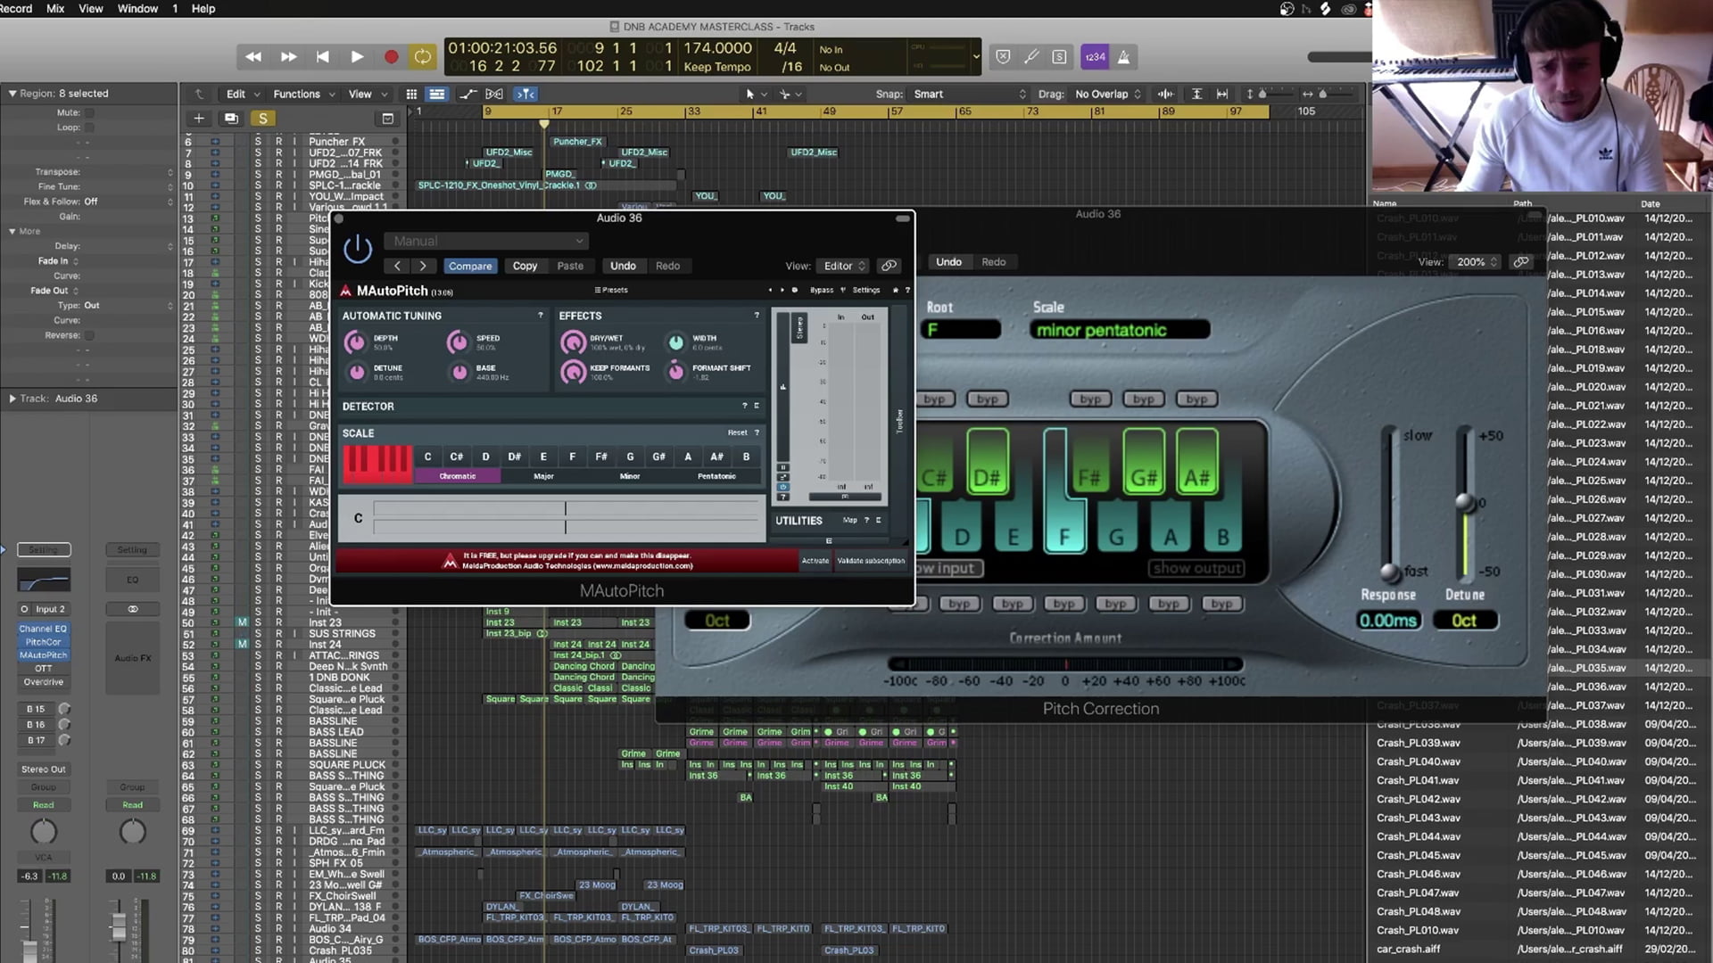The height and width of the screenshot is (963, 1713).
Task: Click the link icon in MAutoPitch header
Action: point(889,266)
